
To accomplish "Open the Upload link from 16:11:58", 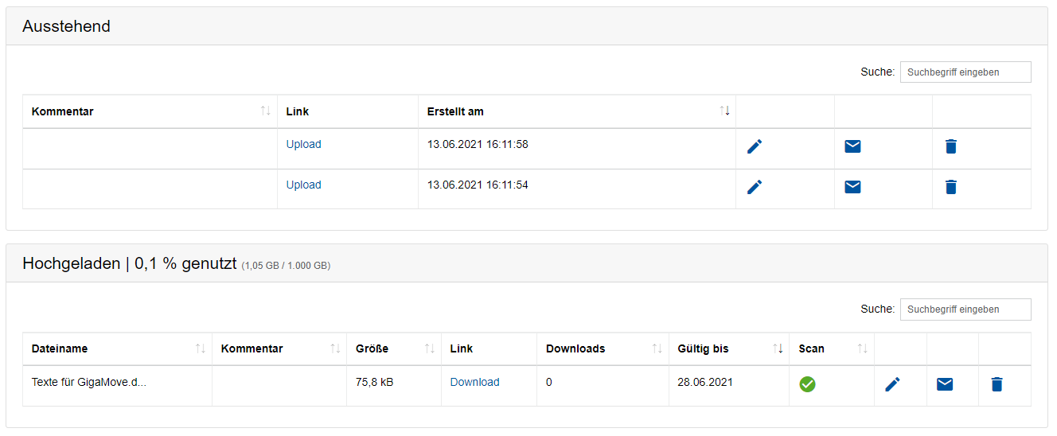I will pos(304,145).
